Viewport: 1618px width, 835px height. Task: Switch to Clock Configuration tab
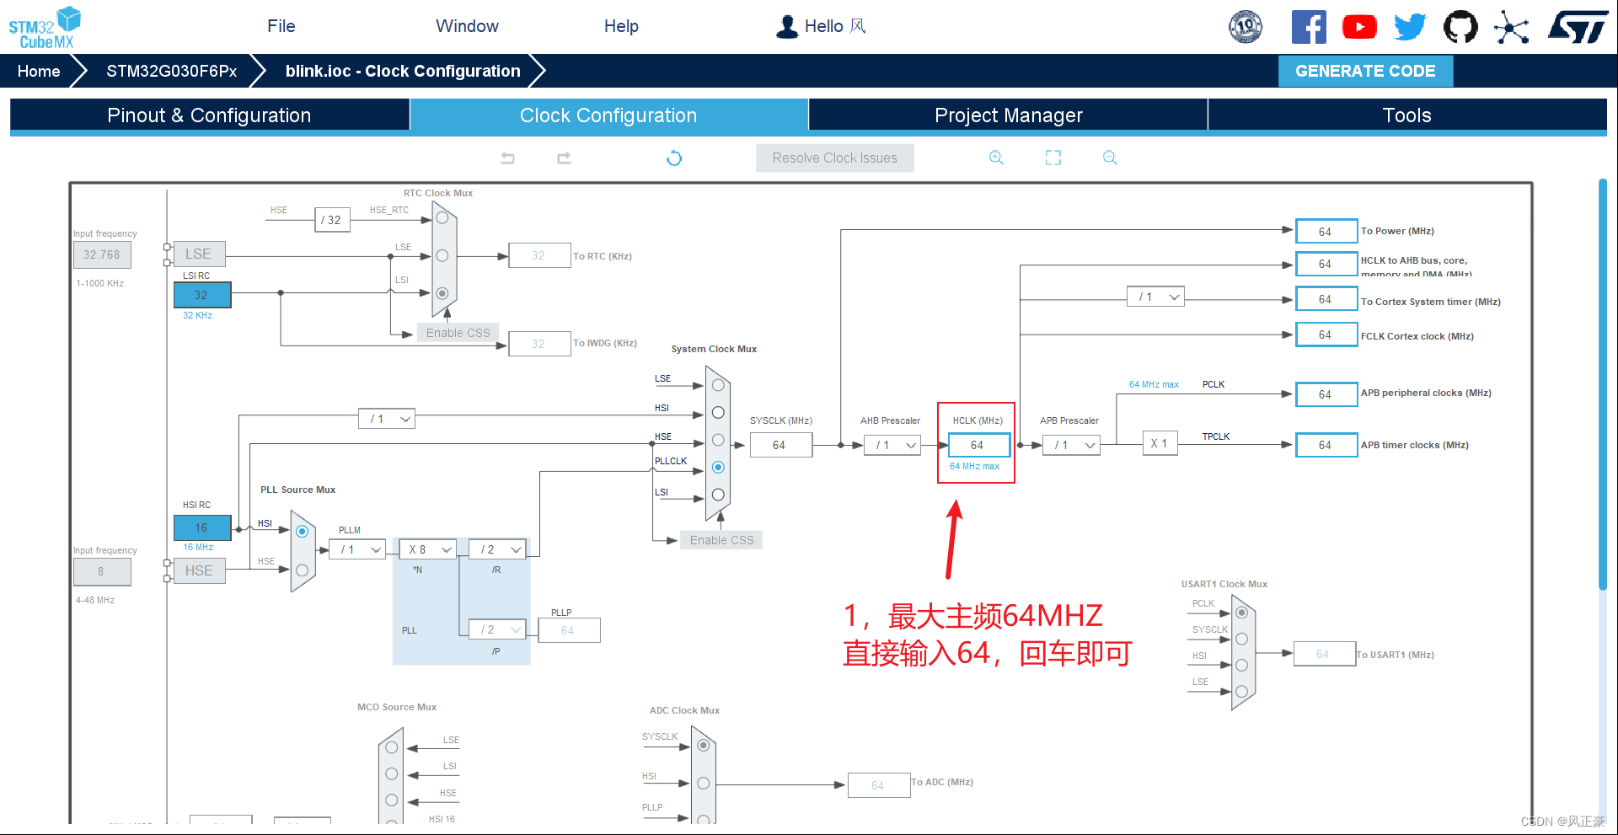[608, 115]
